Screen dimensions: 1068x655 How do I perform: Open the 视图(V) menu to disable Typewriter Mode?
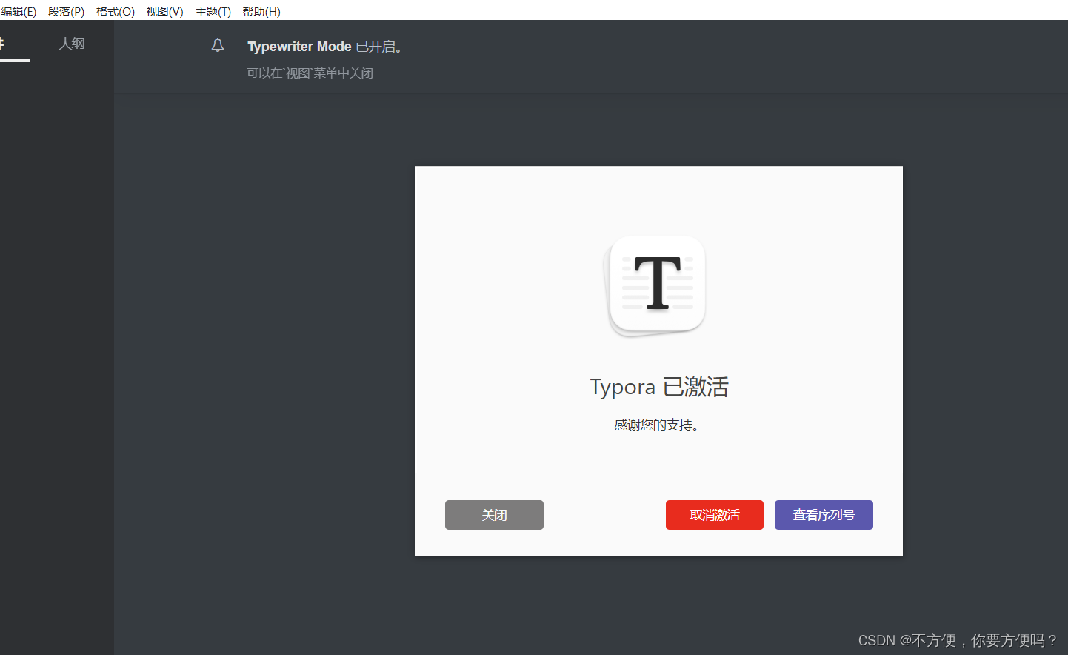click(164, 11)
